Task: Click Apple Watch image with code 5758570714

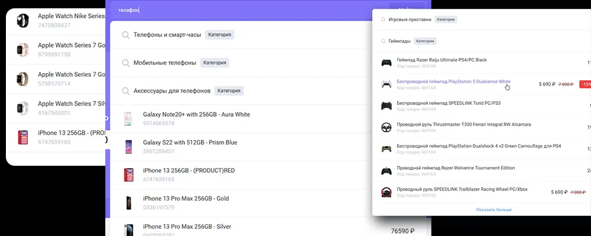Action: (22, 79)
